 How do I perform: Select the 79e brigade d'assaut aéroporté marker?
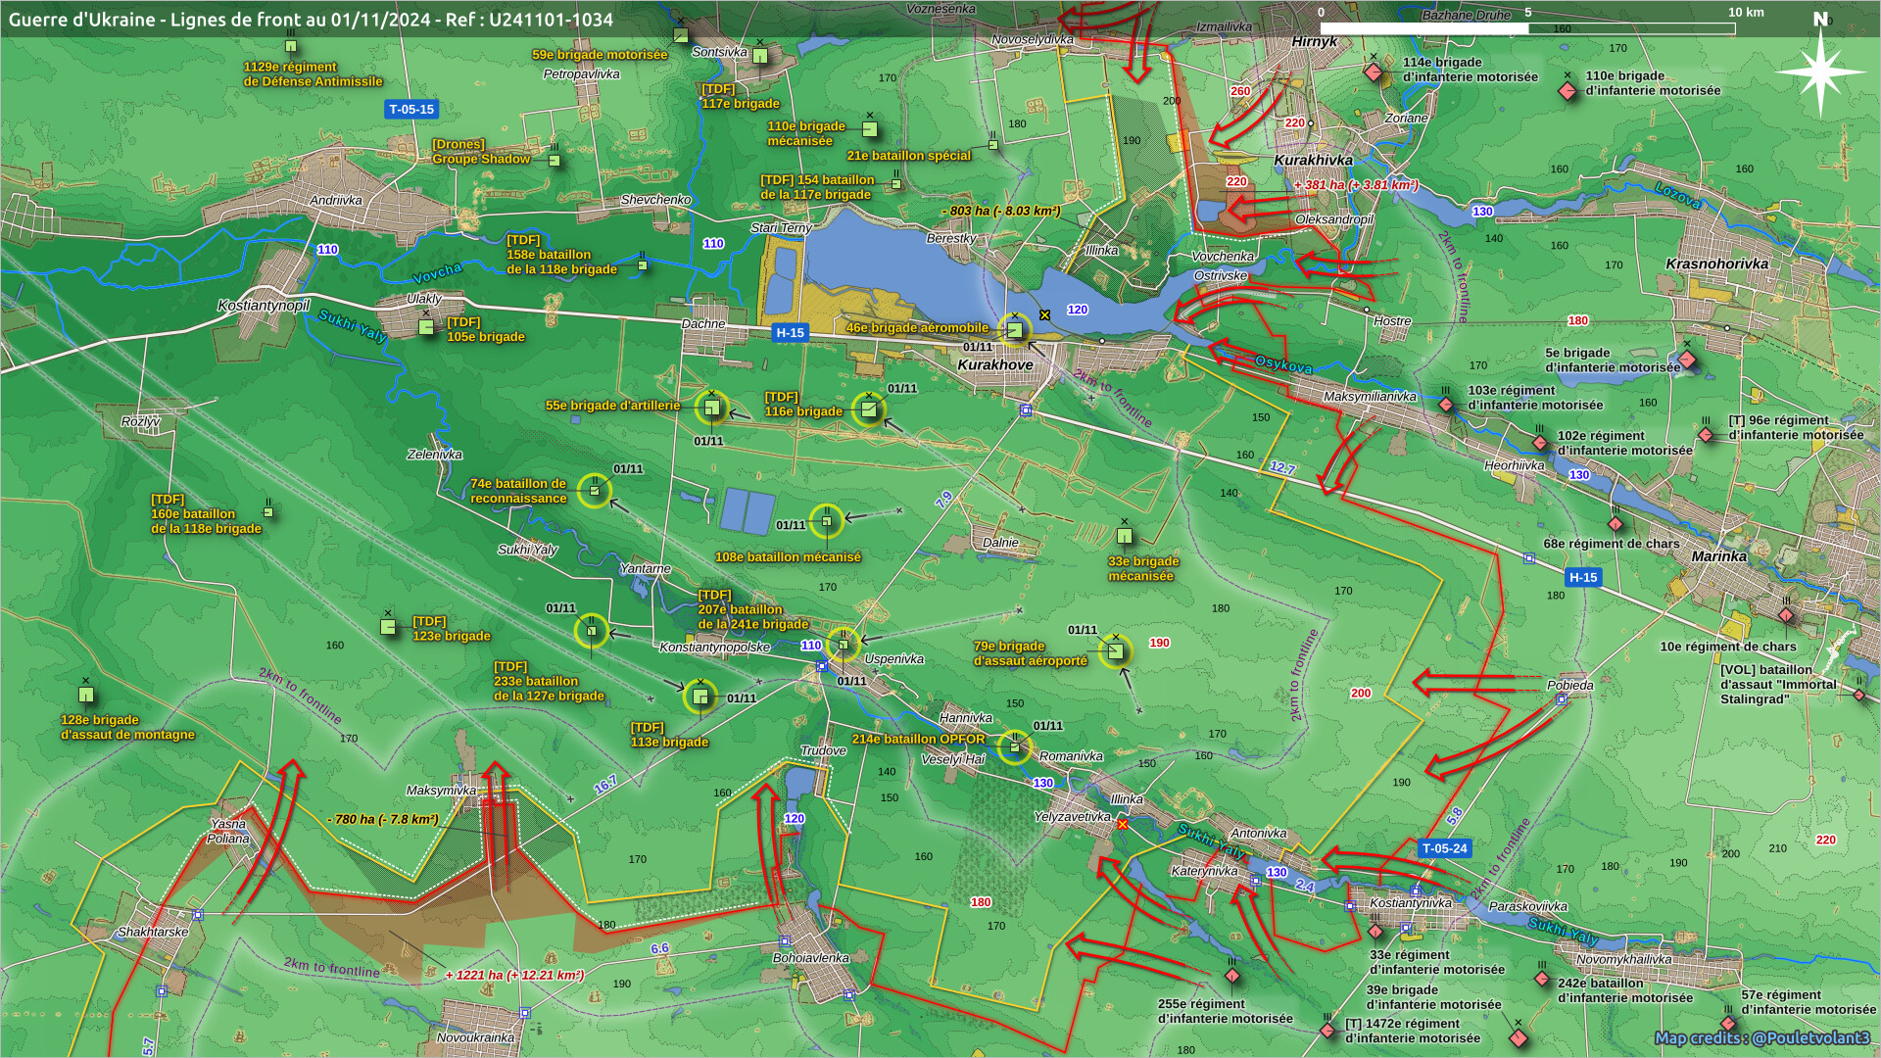coord(1115,651)
